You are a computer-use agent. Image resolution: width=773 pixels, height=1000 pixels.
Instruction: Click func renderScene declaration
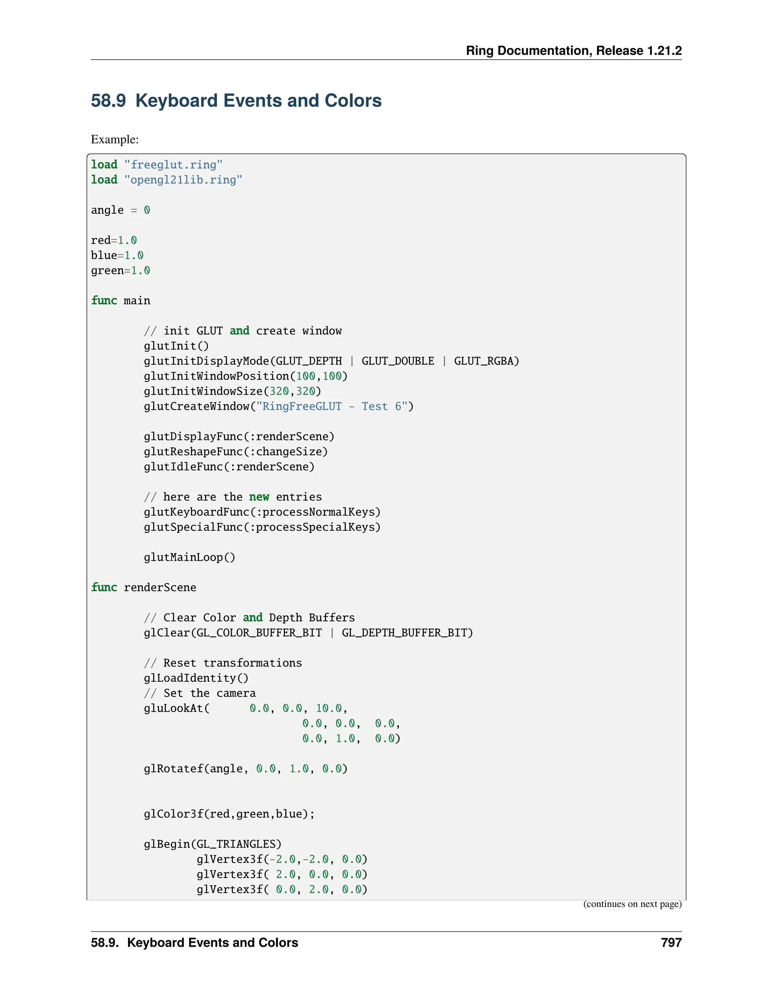143,588
